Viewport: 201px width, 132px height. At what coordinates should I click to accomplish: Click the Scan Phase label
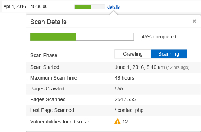tap(44, 55)
